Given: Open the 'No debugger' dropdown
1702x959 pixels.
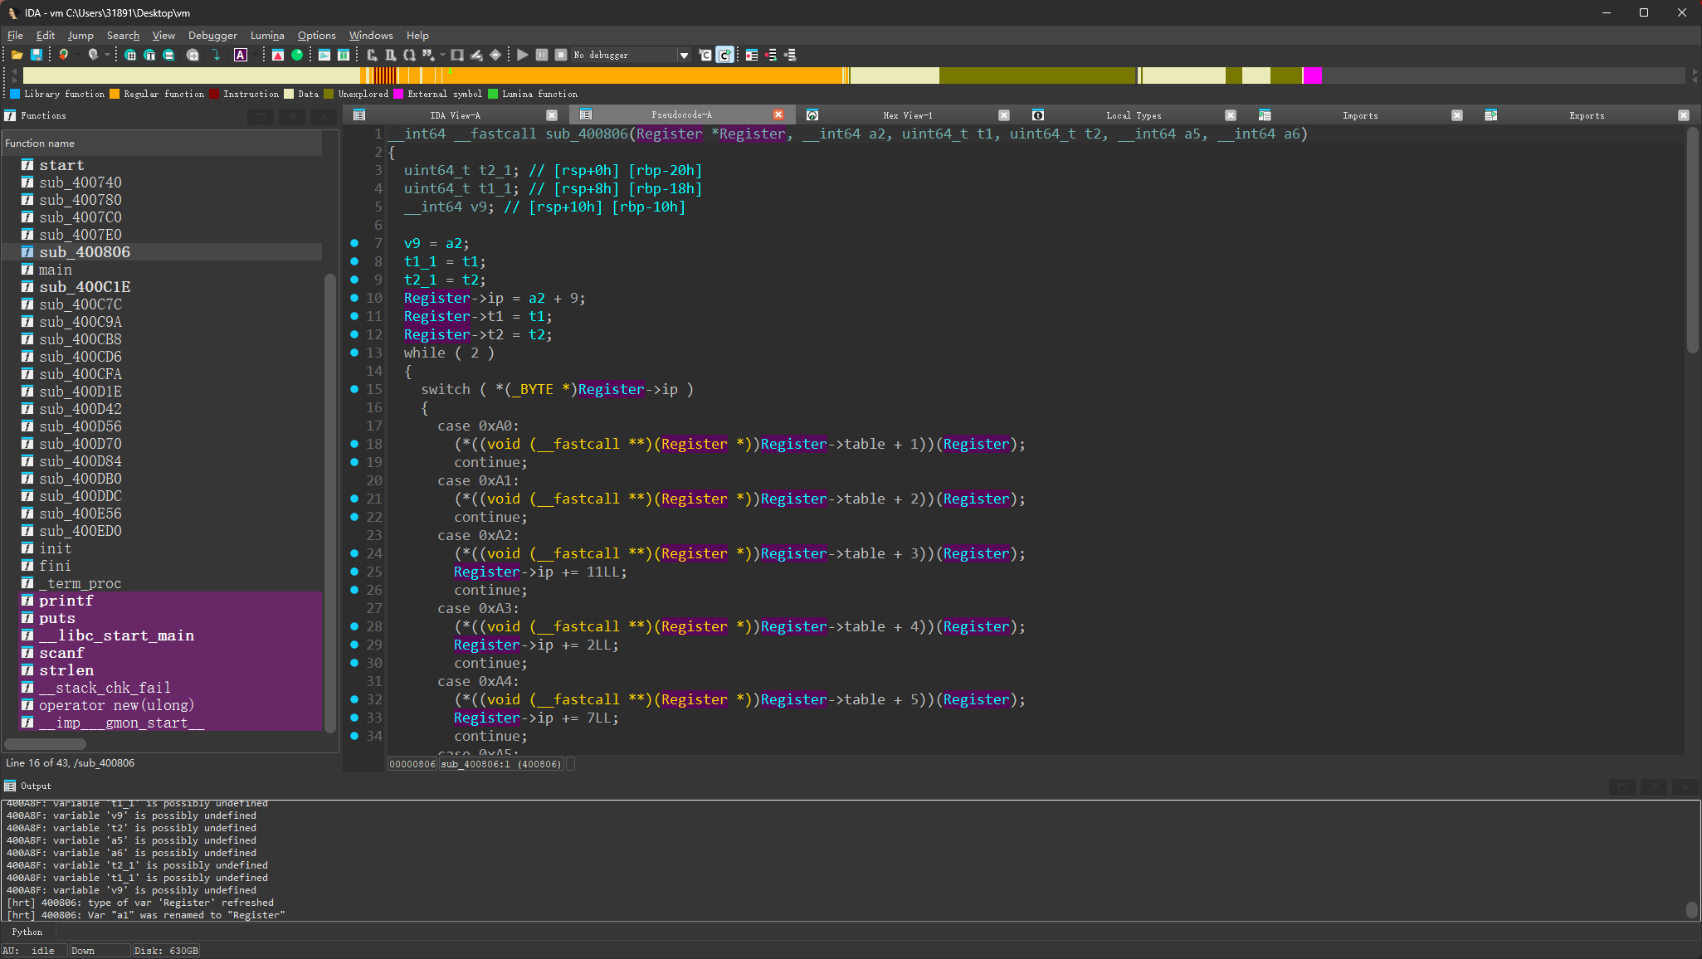Looking at the screenshot, I should (685, 55).
